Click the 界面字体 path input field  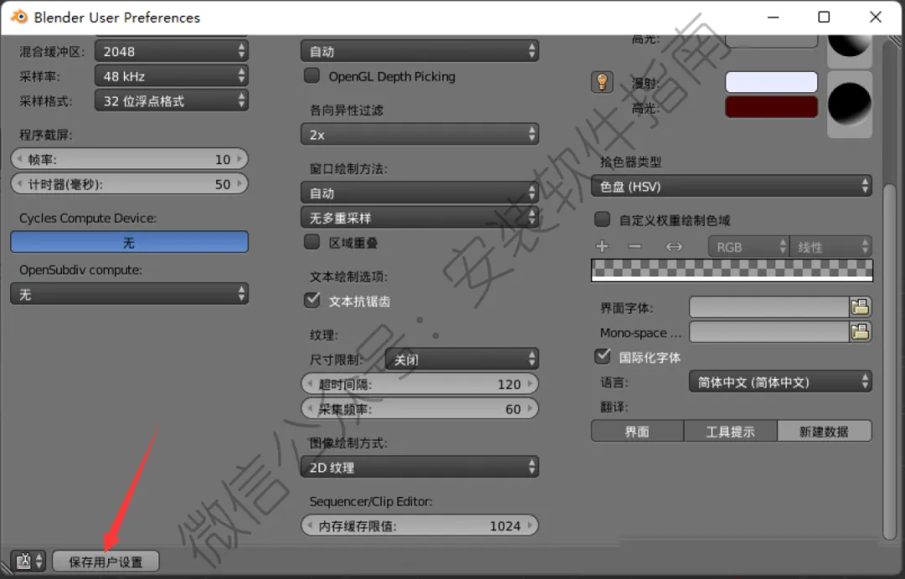tap(769, 308)
